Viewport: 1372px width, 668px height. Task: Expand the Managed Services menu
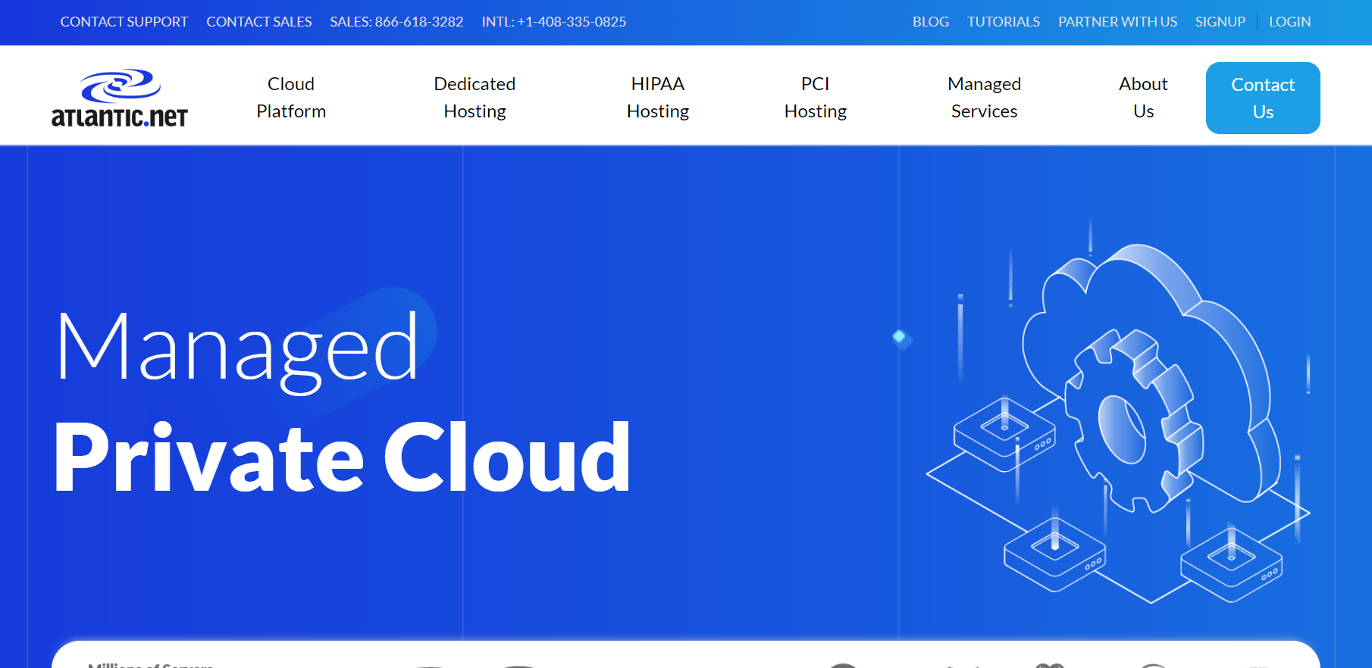(984, 98)
